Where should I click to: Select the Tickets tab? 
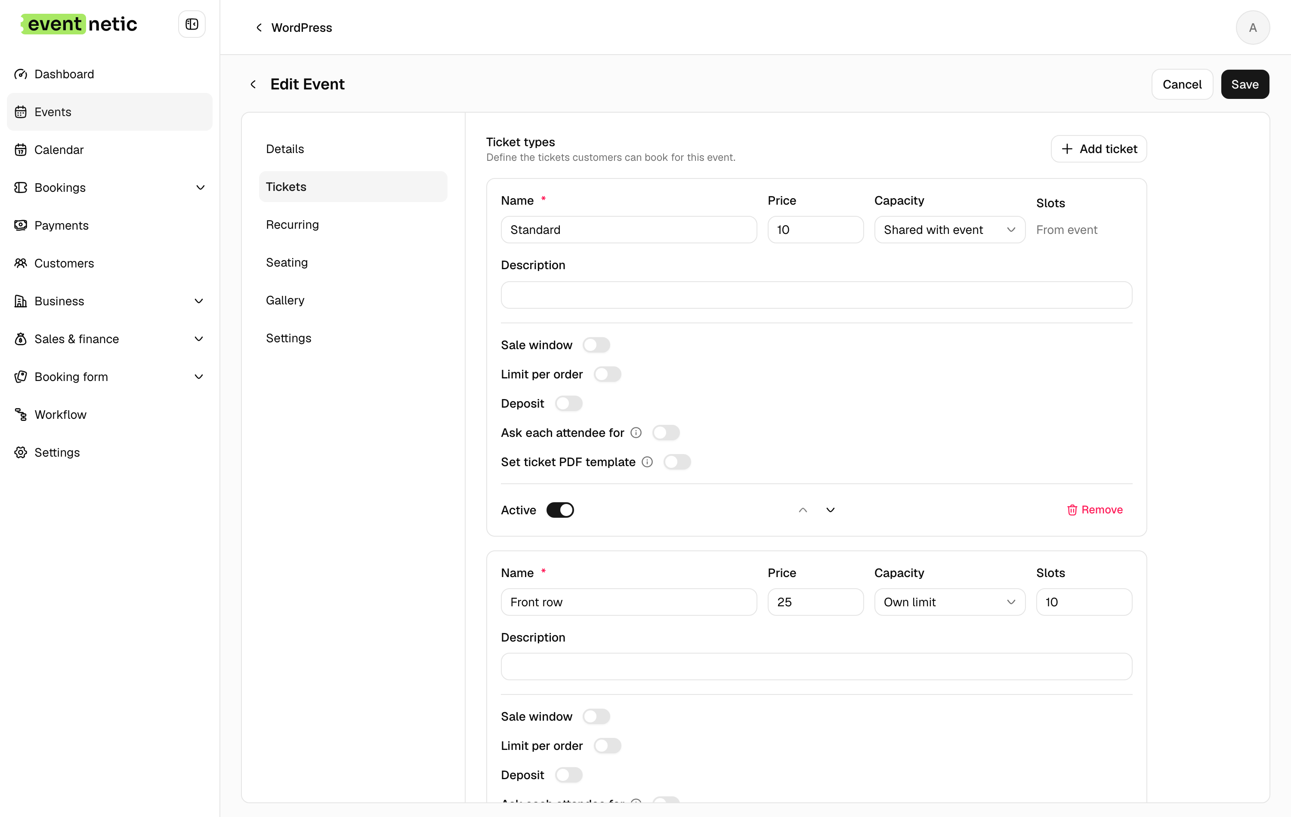pos(353,187)
